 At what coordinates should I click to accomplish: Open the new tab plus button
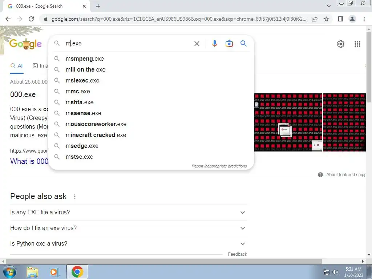point(98,7)
